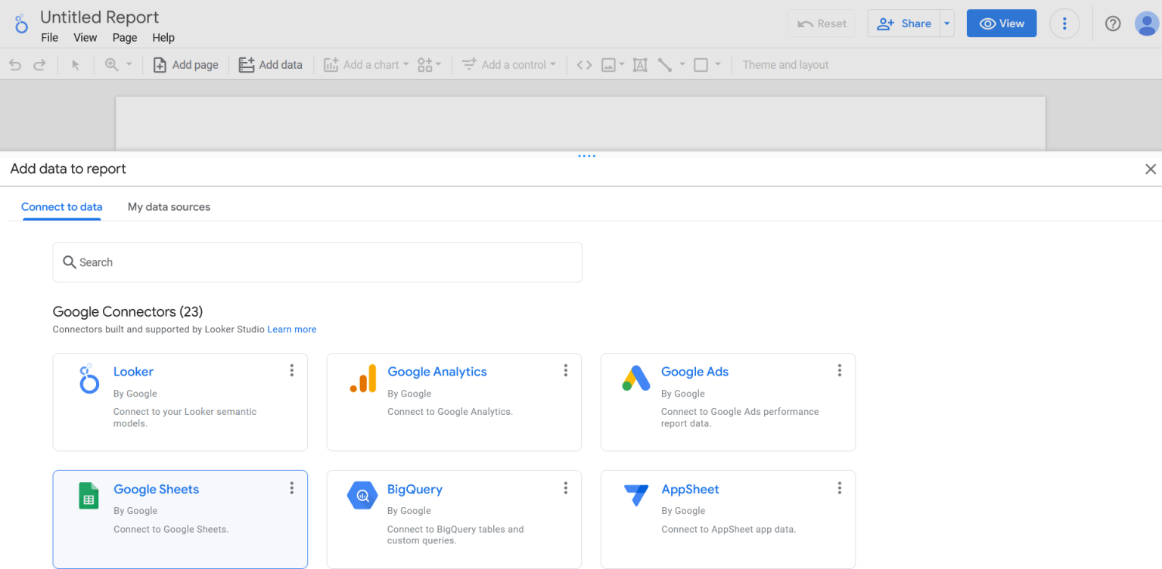Open options menu on the BigQuery connector card
The width and height of the screenshot is (1162, 569).
pos(565,487)
